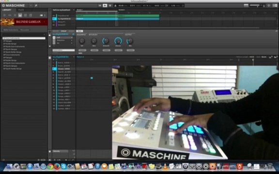Click the browser search text field

23,34
